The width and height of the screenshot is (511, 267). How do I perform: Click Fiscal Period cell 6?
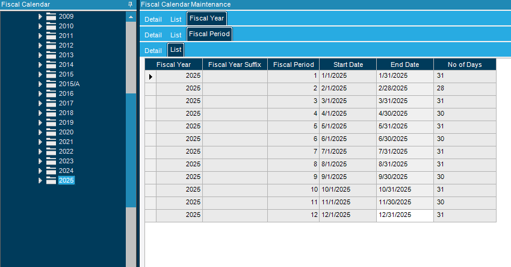[x=293, y=140]
